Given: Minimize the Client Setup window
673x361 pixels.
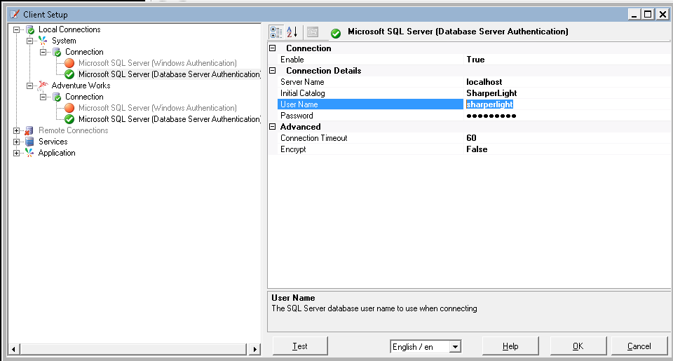Looking at the screenshot, I should pos(634,14).
